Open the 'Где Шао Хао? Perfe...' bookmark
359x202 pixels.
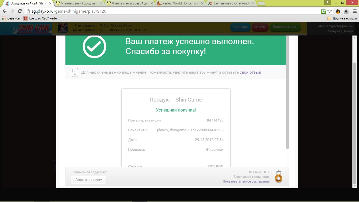click(41, 18)
